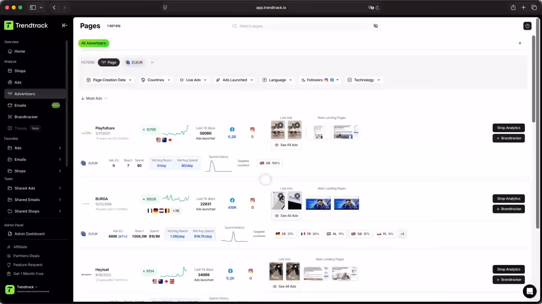Expand the Shared Shops submenu
The image size is (542, 304).
click(60, 211)
